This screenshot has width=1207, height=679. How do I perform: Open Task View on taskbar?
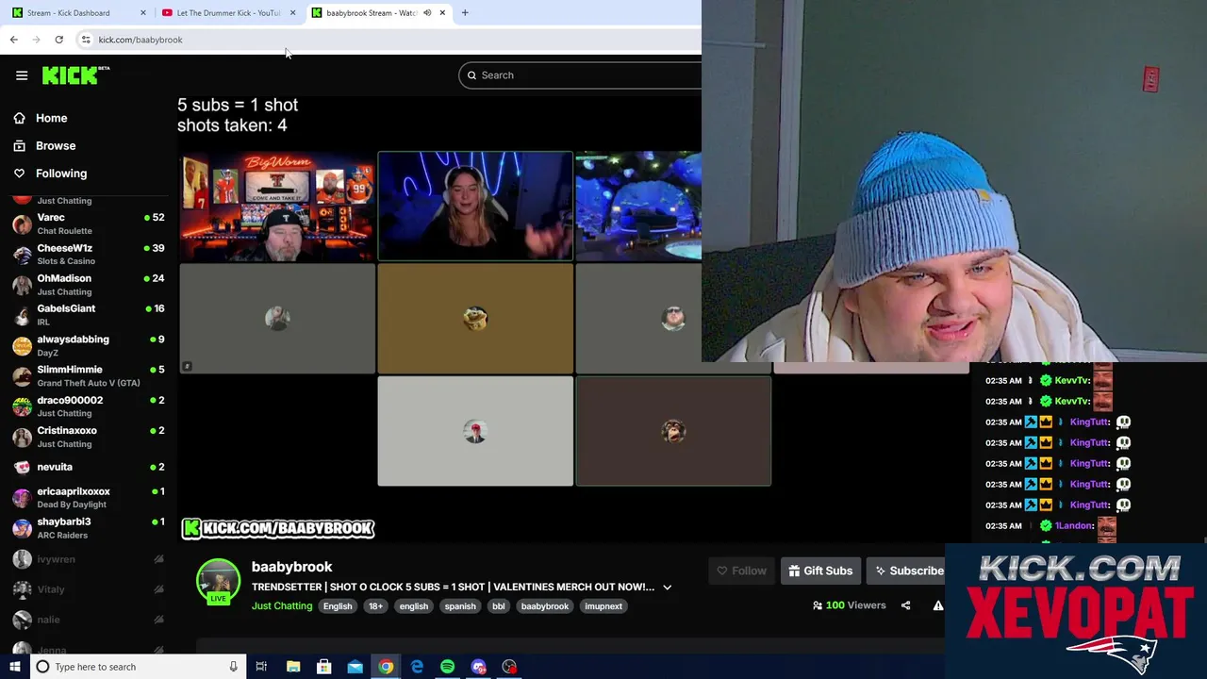(x=261, y=667)
